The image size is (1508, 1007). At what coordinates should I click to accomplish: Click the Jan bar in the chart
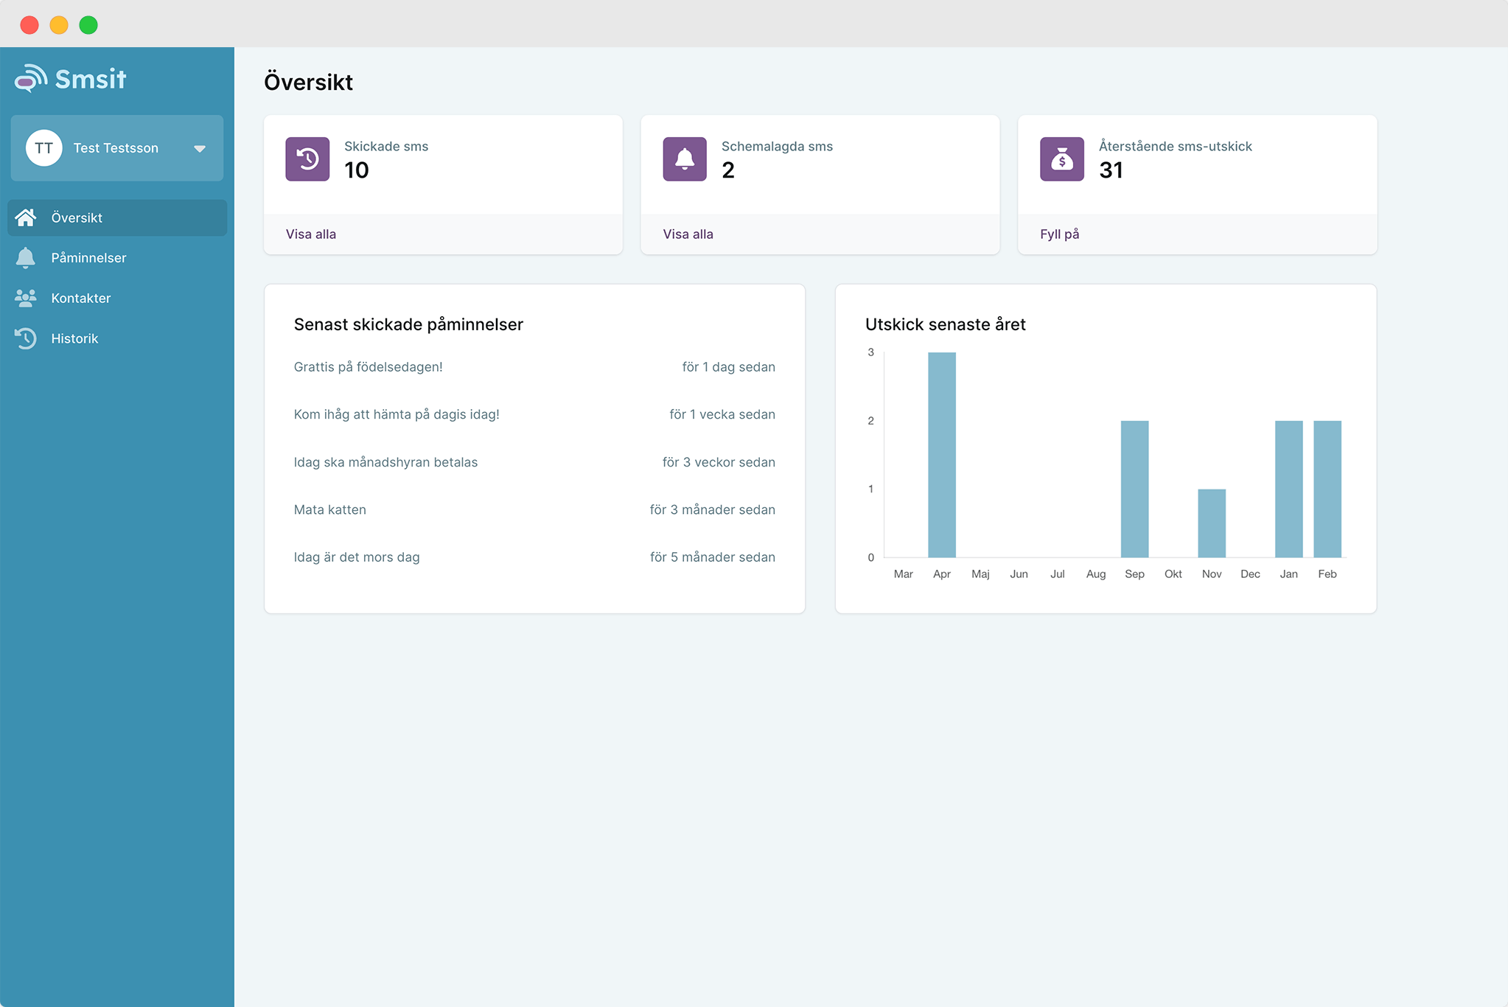[1289, 489]
